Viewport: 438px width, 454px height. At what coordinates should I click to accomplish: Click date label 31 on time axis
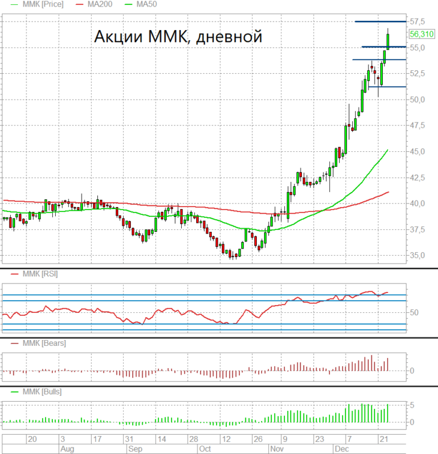129,439
